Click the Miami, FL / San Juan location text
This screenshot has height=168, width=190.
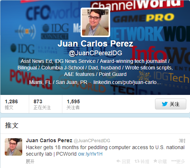click(58, 82)
